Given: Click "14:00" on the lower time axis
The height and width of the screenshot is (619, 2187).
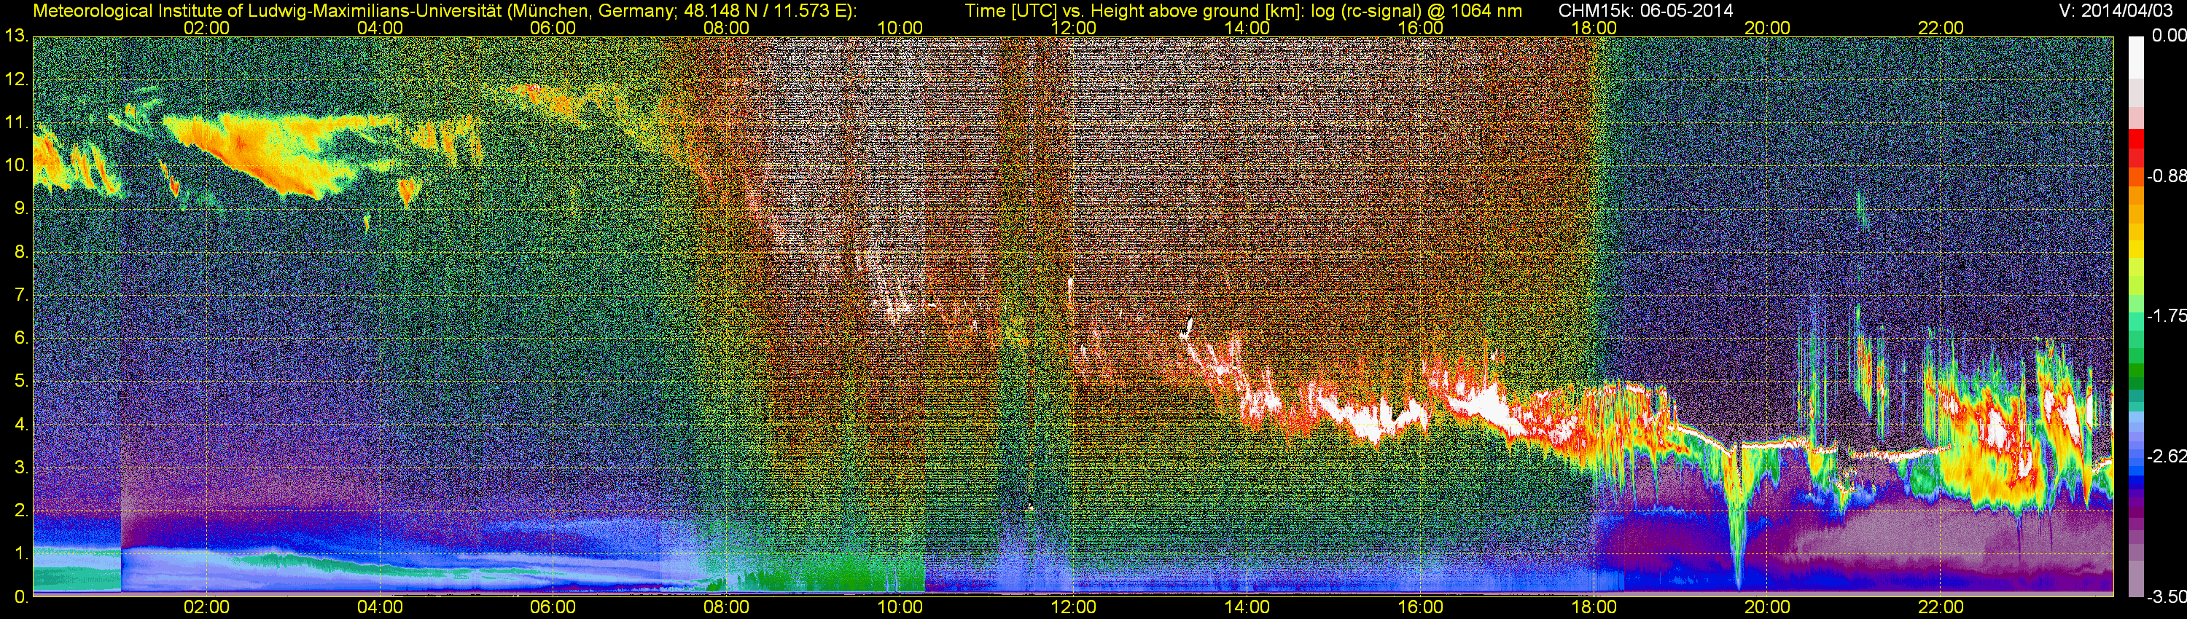Looking at the screenshot, I should click(x=1247, y=607).
